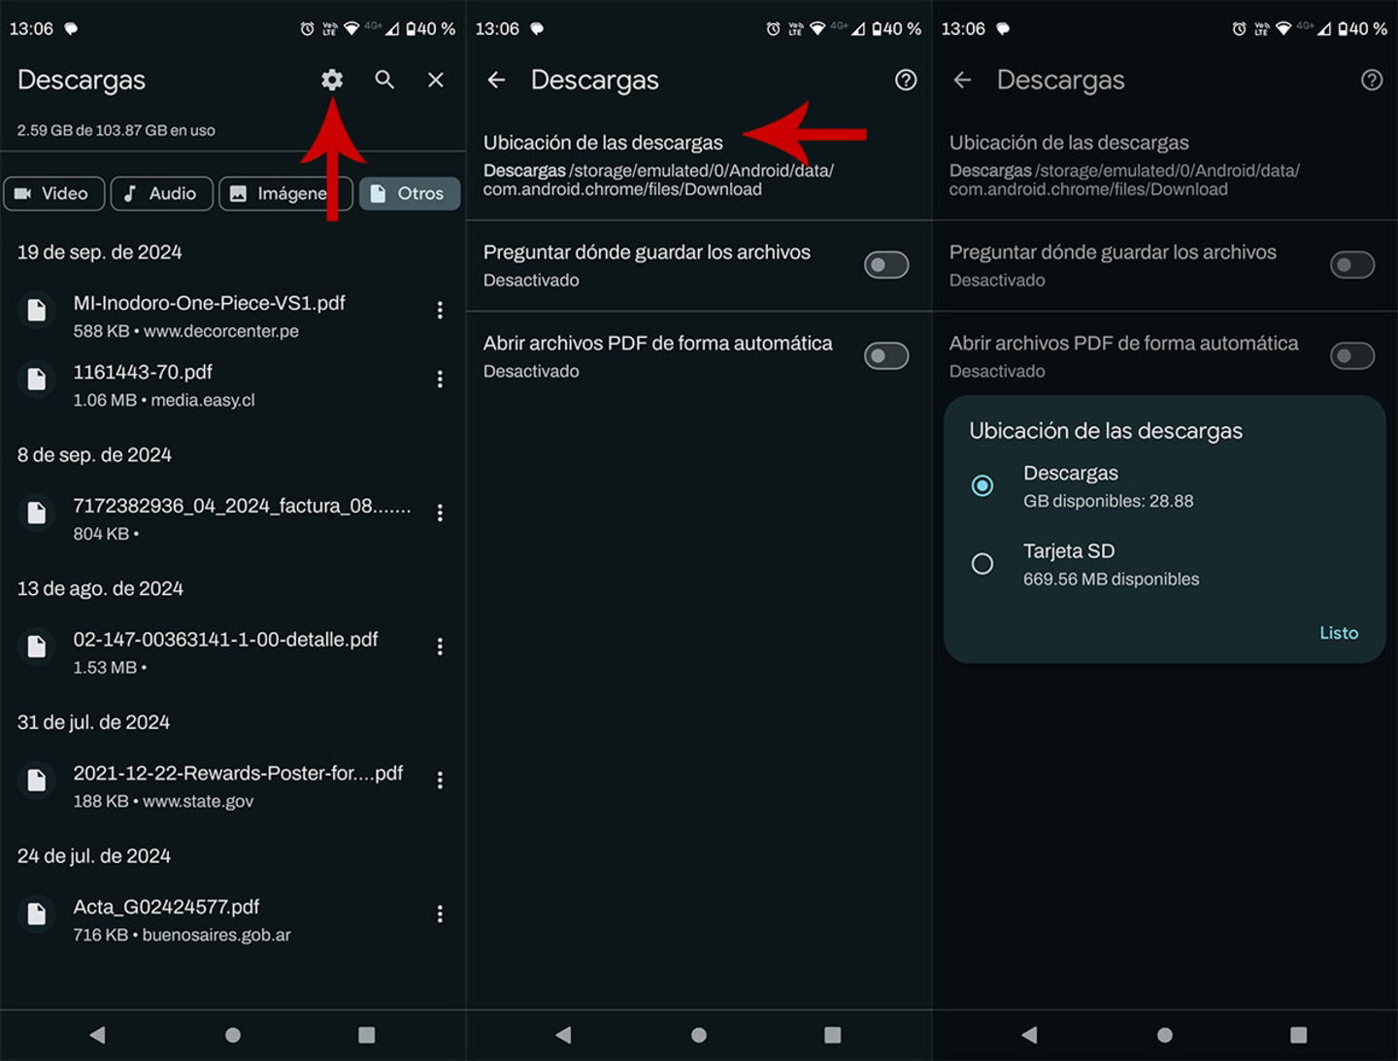This screenshot has height=1061, width=1398.
Task: Tap date header 19 de sep. de 2024
Action: click(x=100, y=252)
